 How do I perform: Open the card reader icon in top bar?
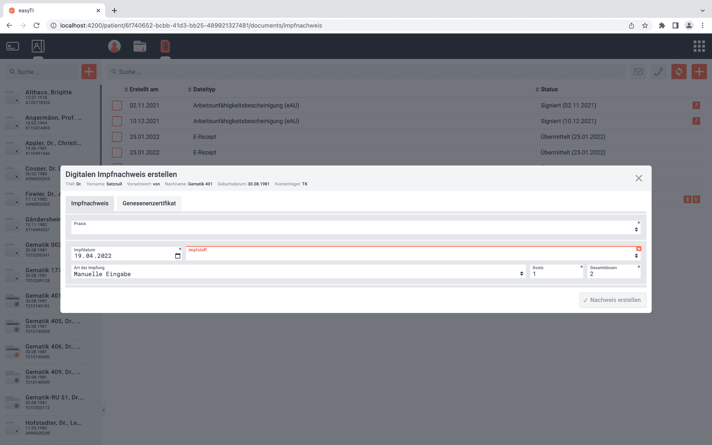pyautogui.click(x=13, y=46)
